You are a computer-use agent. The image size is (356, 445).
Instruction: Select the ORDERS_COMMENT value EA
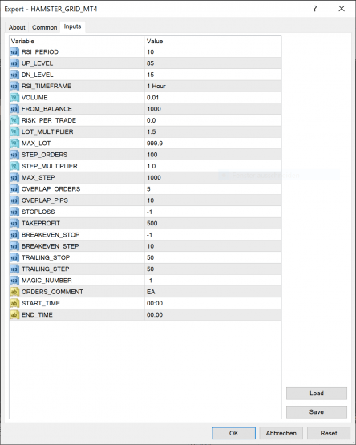pos(151,292)
